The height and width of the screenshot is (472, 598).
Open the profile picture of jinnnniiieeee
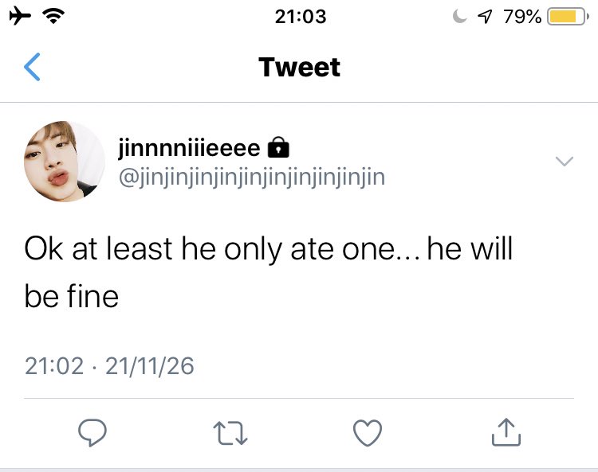coord(65,162)
